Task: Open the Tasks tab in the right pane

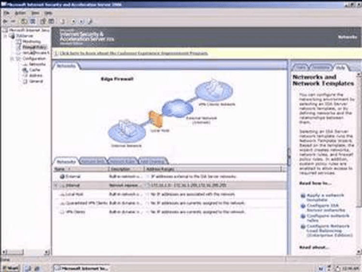Action: point(301,67)
